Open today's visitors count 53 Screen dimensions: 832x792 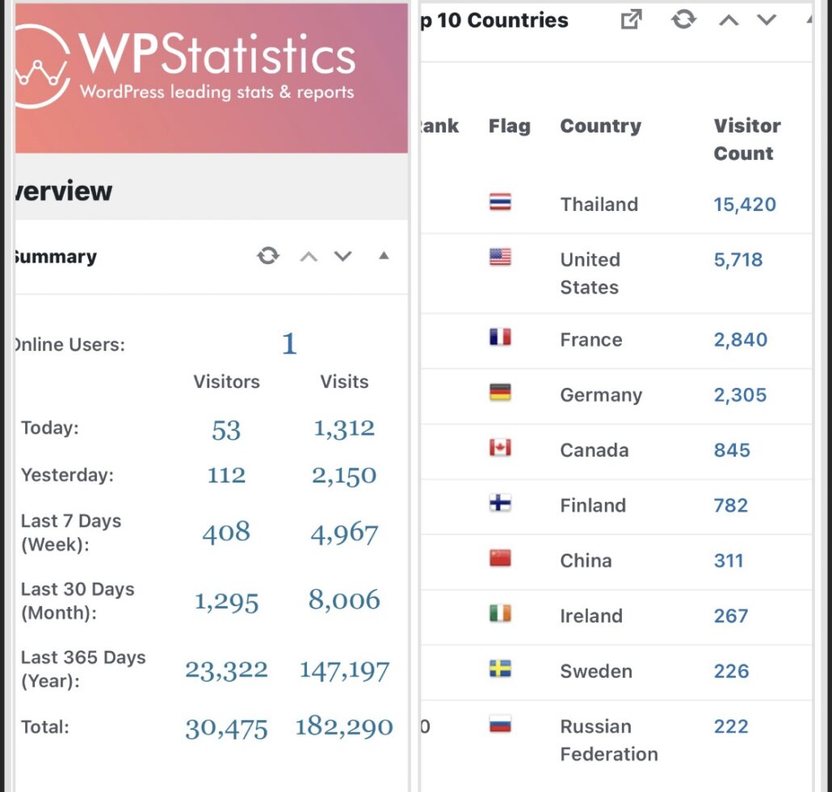point(226,430)
